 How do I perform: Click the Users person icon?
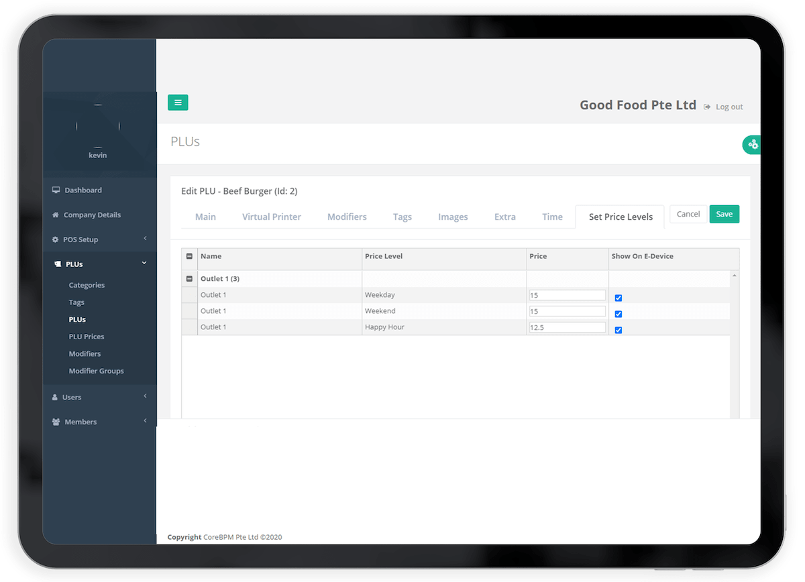pos(55,397)
